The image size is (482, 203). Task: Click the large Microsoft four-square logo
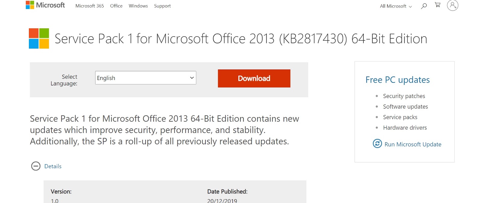39,38
